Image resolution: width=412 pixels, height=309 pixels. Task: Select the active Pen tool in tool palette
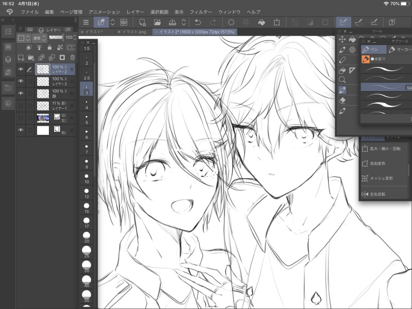coord(342,90)
